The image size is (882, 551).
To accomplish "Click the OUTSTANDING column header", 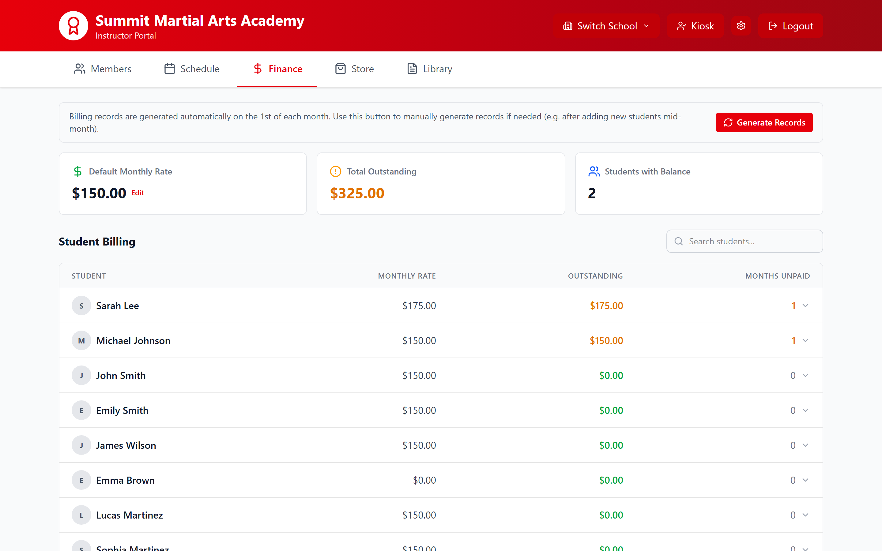I will 596,276.
